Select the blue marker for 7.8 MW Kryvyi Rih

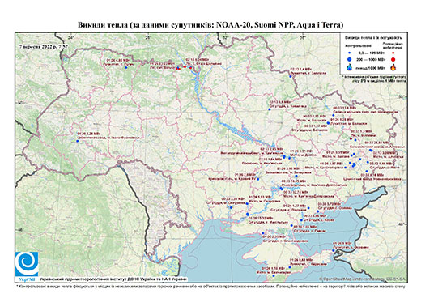point(258,179)
